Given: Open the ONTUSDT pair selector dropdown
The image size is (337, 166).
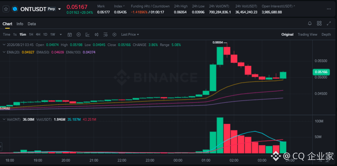Looking at the screenshot, I should [60, 9].
